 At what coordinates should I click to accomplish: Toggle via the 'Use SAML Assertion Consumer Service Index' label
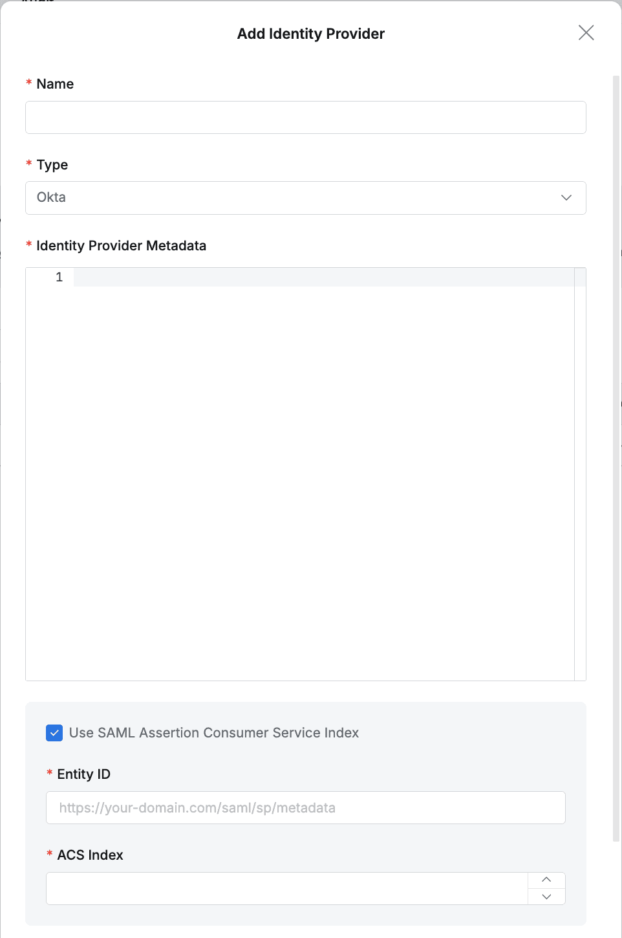213,733
